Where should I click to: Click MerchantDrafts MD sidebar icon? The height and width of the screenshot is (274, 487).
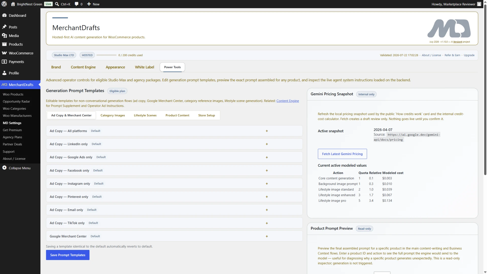[x=4, y=85]
